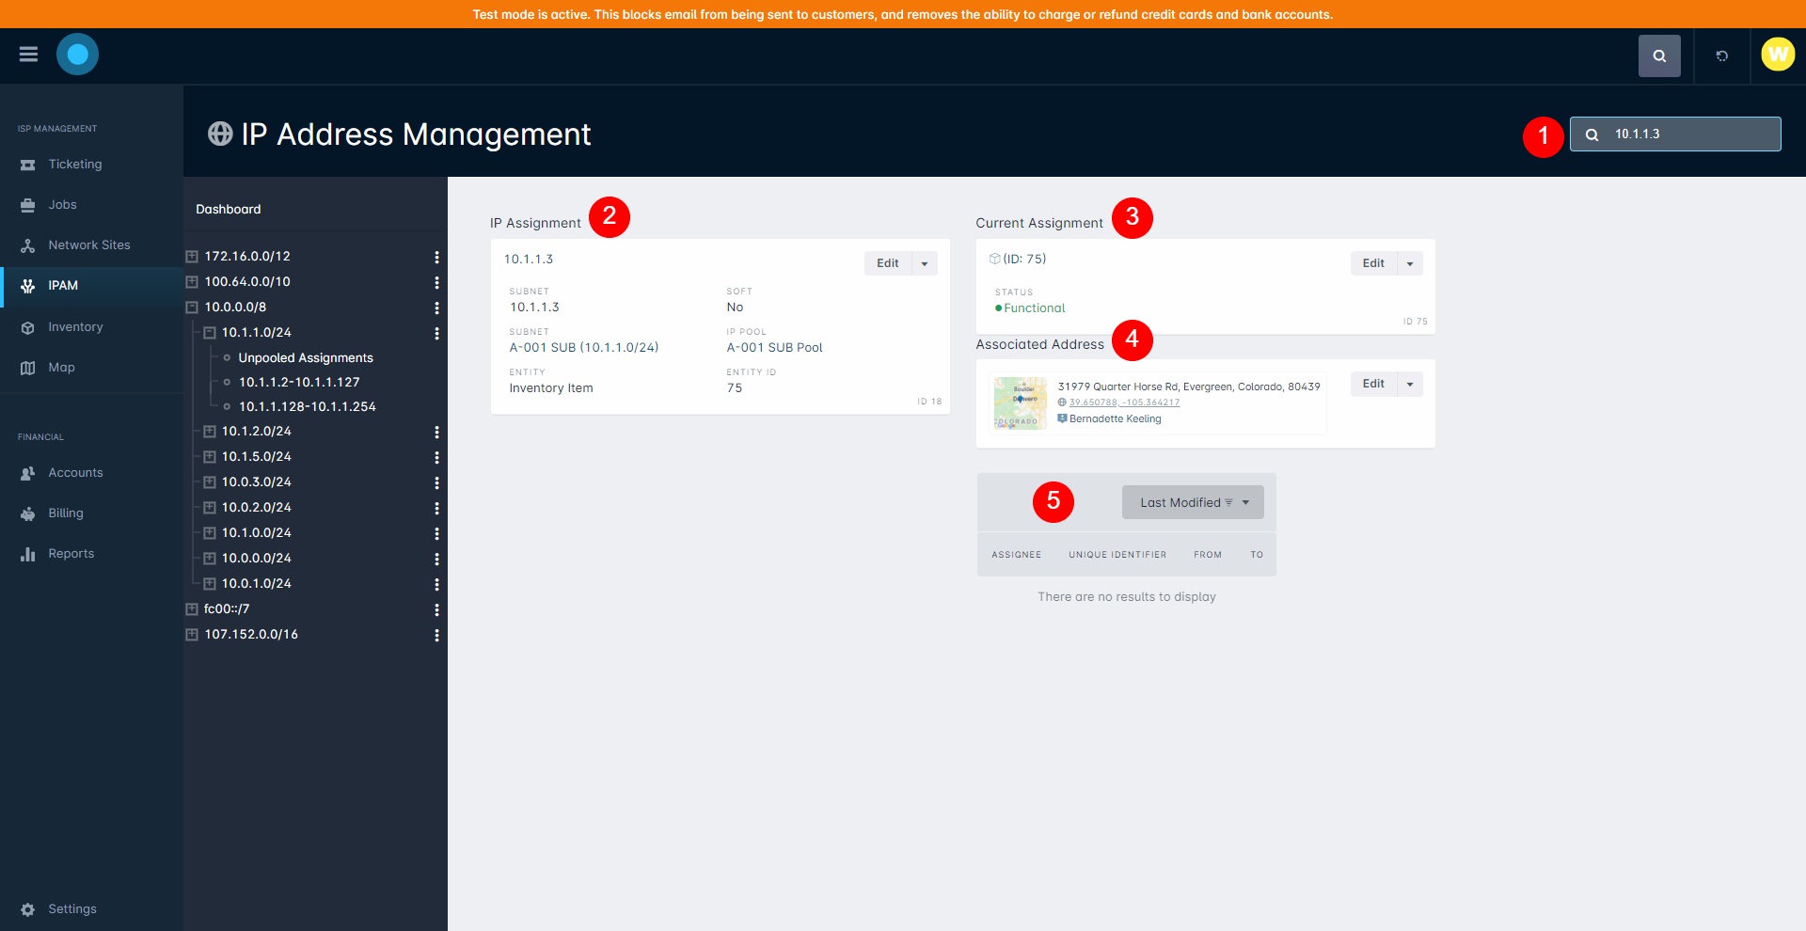
Task: Sort by the Assignee column header
Action: coord(1017,555)
